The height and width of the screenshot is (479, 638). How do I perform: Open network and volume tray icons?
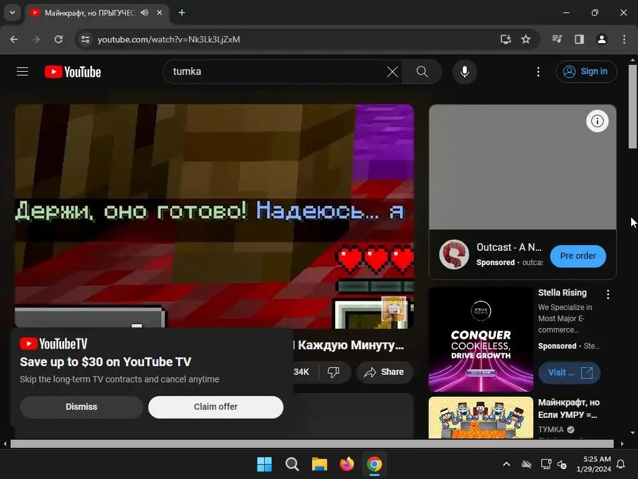click(554, 464)
